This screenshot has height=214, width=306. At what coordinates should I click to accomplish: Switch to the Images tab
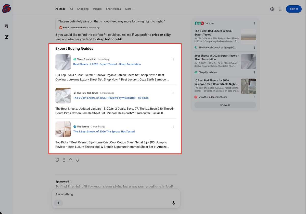97,9
